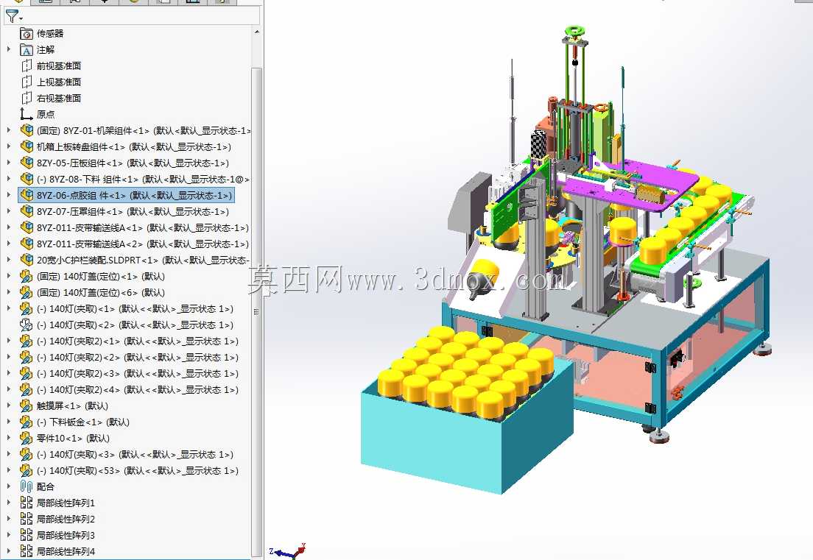Expand the 注解 annotations node
The image size is (813, 560).
click(x=8, y=50)
